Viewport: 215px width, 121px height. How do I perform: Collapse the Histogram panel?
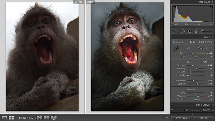tap(213, 2)
